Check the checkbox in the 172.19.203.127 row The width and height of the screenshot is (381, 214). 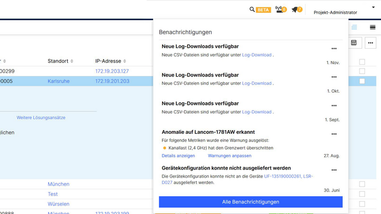click(362, 71)
